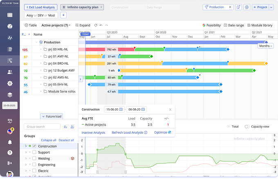Click the Date Range field
Image resolution: width=278 pixels, height=179 pixels.
pos(162,7)
